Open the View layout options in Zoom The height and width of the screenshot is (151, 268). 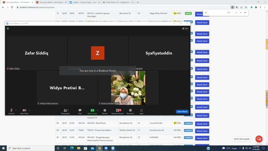(185, 29)
